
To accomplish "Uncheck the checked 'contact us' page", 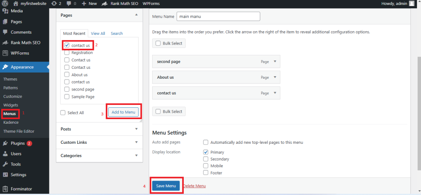I will click(67, 45).
